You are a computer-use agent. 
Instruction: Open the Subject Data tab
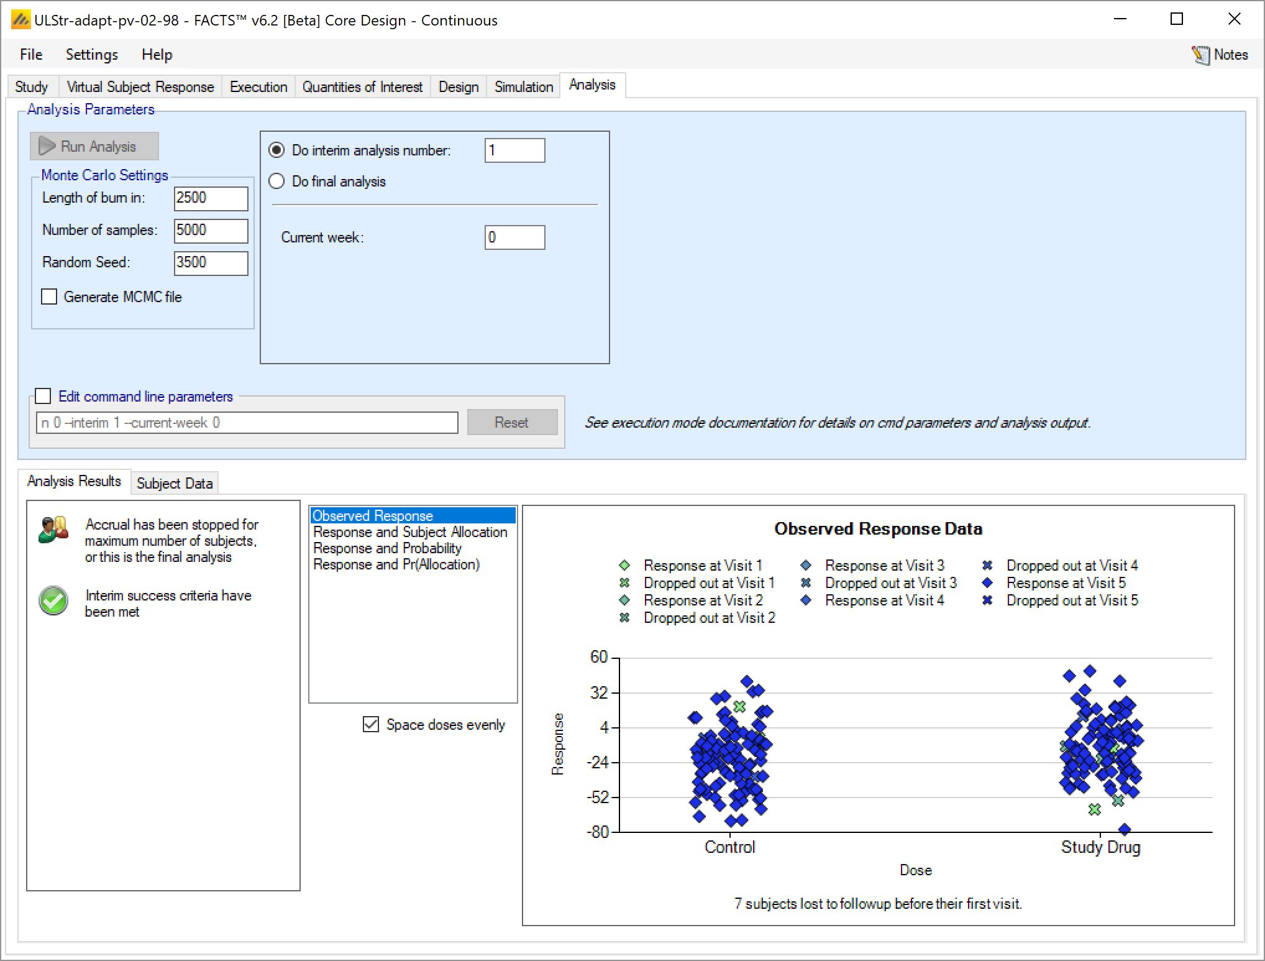174,484
